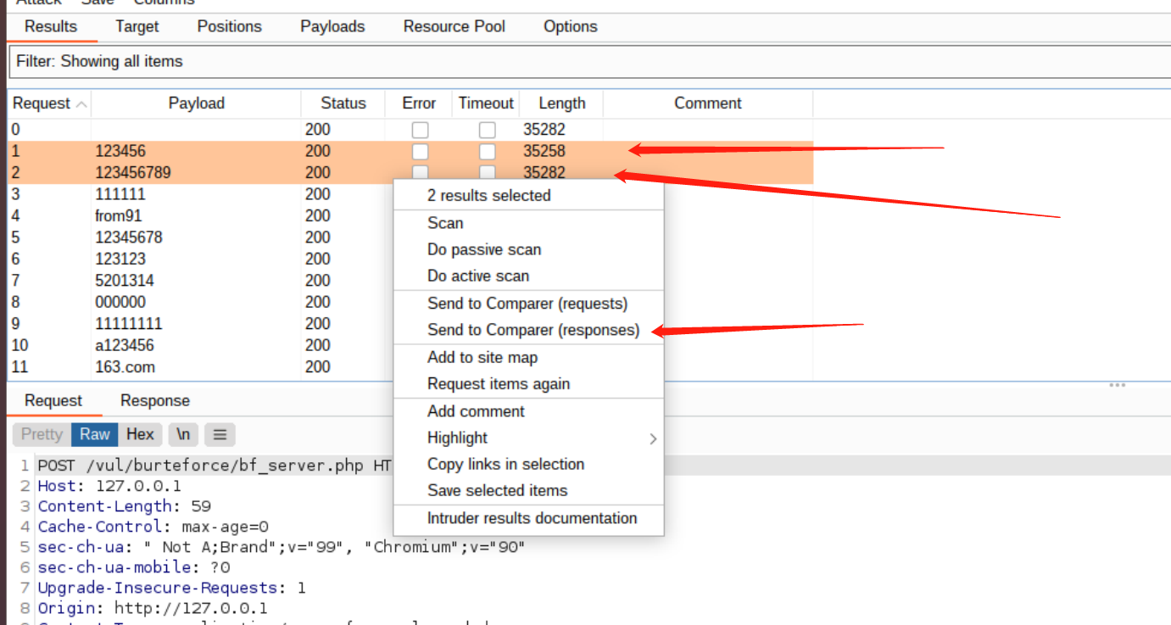Select the from91 payload row
Screen dimensions: 1171x625
[201, 216]
